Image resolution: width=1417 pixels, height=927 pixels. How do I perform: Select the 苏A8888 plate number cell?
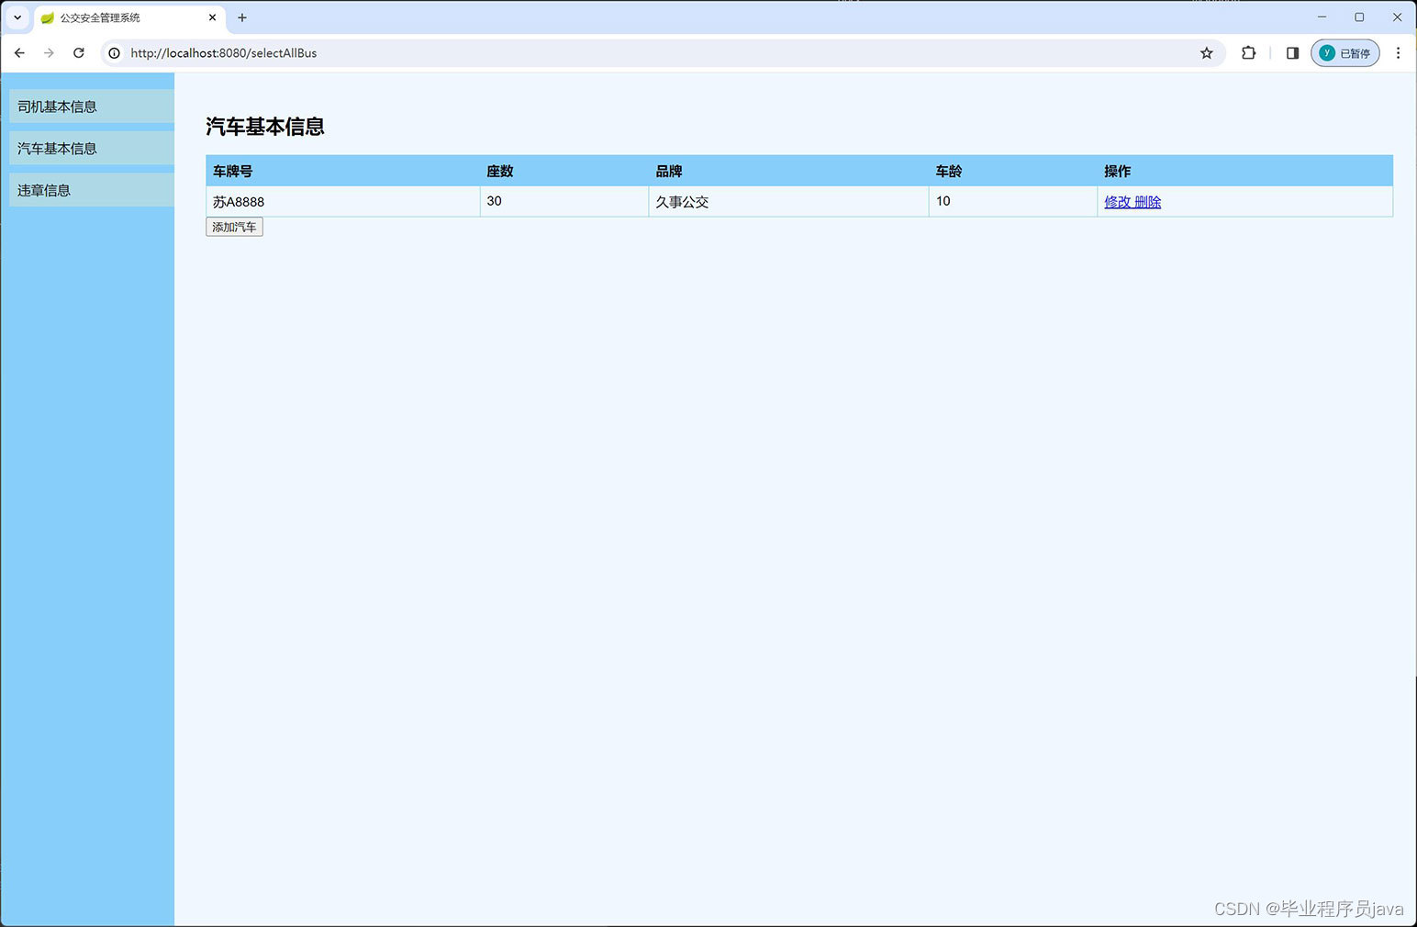click(343, 202)
